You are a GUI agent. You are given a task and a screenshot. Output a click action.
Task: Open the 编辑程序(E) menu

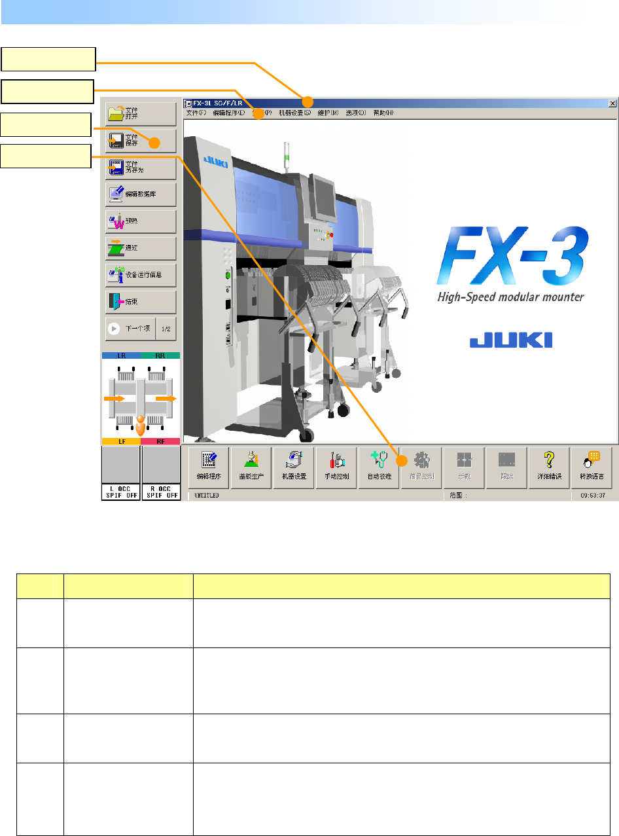[228, 113]
